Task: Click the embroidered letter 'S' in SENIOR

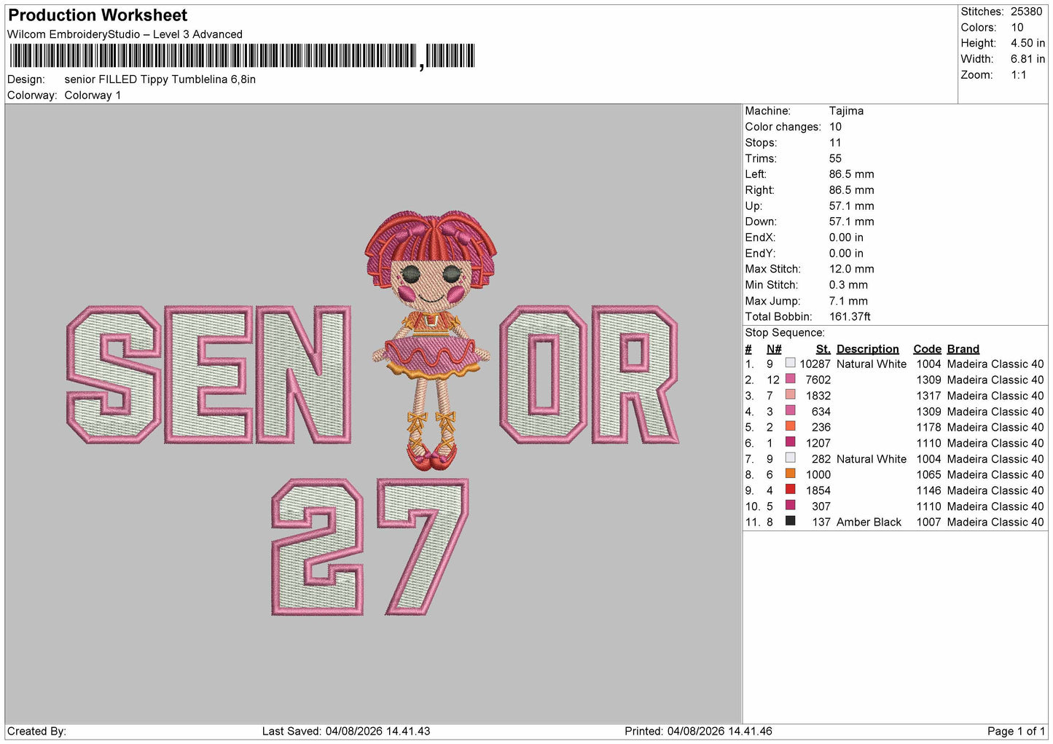Action: tap(114, 374)
